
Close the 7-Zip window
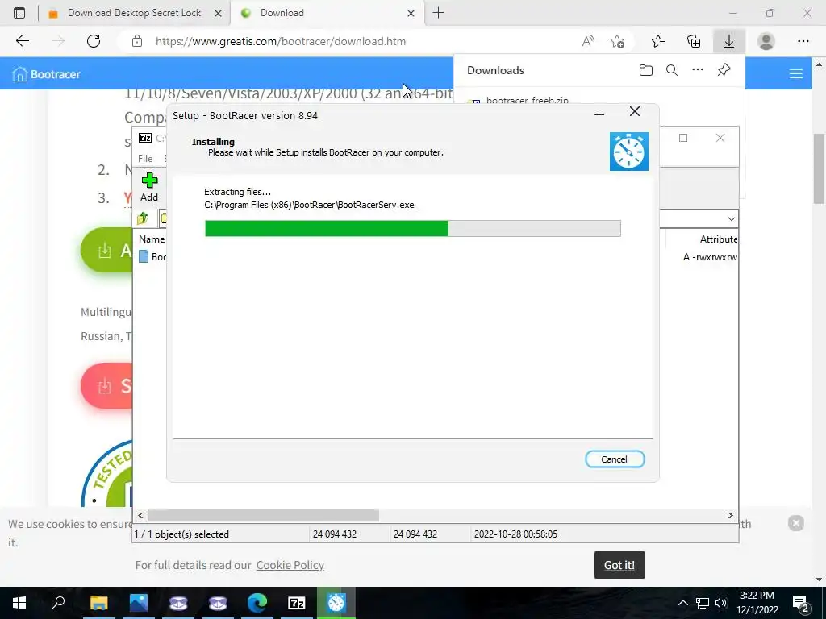point(720,138)
